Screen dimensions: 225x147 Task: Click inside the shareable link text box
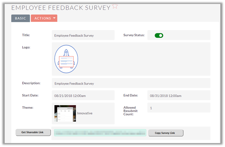point(100,133)
